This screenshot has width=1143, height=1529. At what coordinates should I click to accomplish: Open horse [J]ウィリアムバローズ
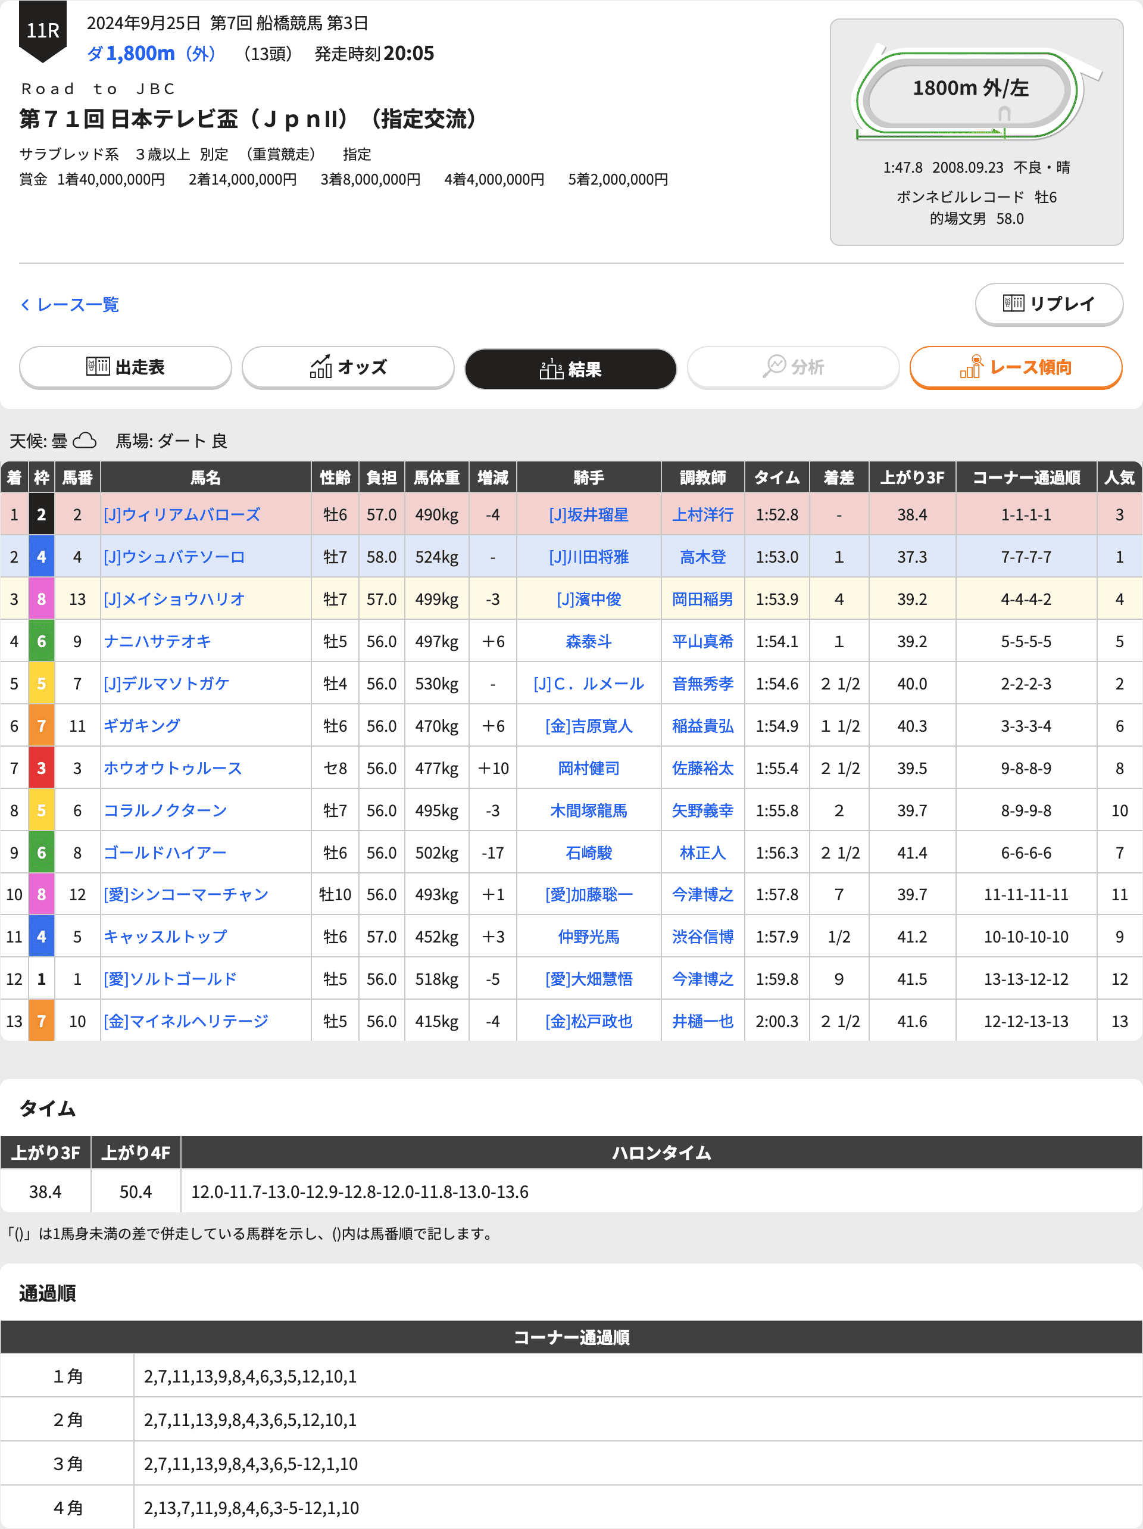click(182, 514)
